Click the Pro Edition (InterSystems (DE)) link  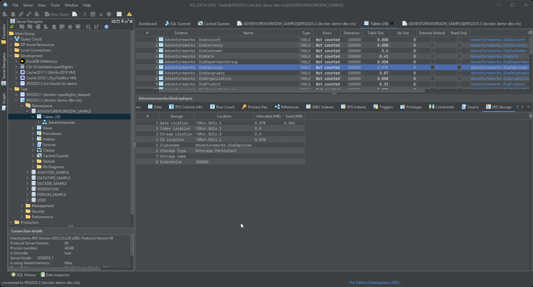point(374,283)
